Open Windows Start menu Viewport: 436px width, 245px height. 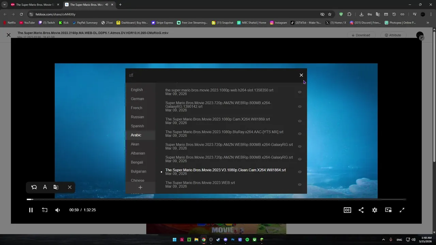(174, 240)
